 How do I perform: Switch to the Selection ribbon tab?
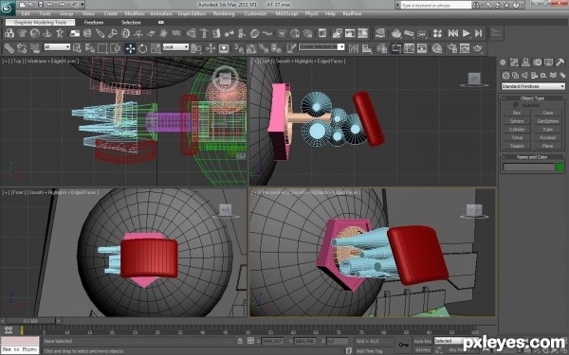pyautogui.click(x=131, y=23)
